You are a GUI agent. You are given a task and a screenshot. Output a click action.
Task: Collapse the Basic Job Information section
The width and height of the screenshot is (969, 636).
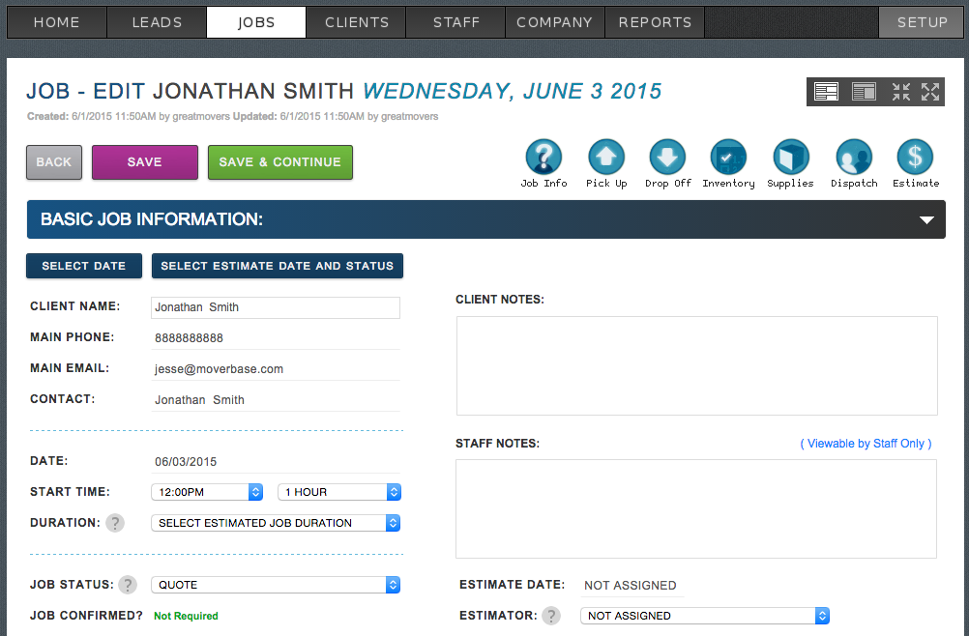[x=926, y=220]
